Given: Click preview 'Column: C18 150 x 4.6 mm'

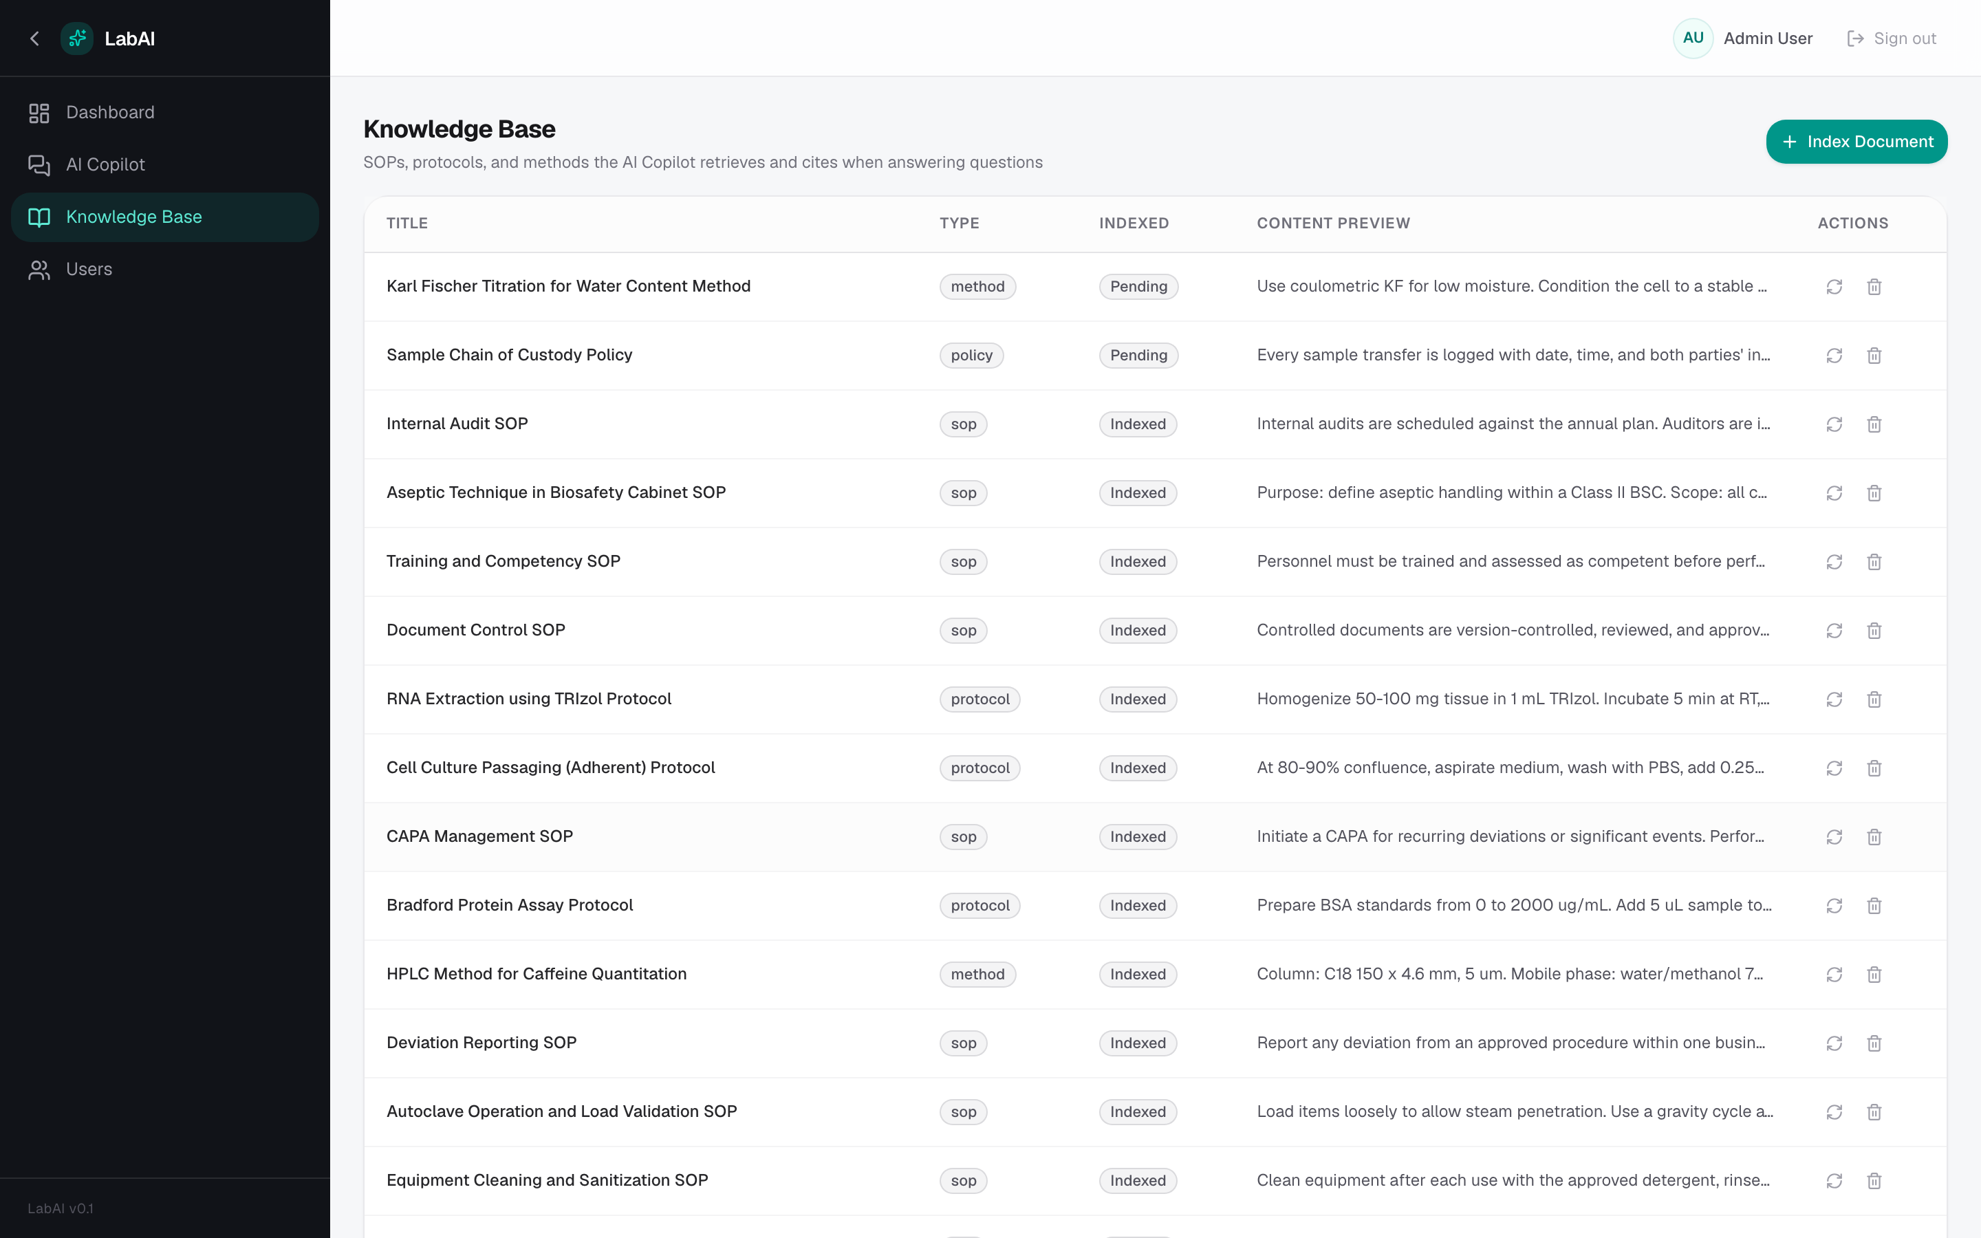Looking at the screenshot, I should click(1510, 975).
